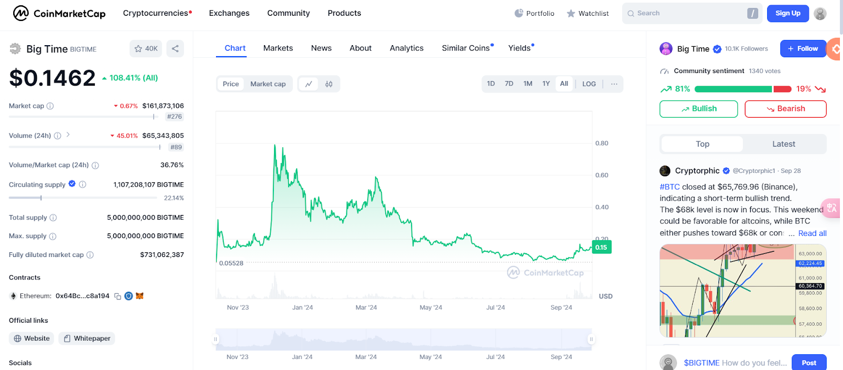Open Exchanges menu
The width and height of the screenshot is (843, 370).
(x=229, y=13)
